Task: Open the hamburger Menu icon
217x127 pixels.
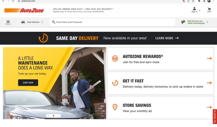Action: coord(8,22)
